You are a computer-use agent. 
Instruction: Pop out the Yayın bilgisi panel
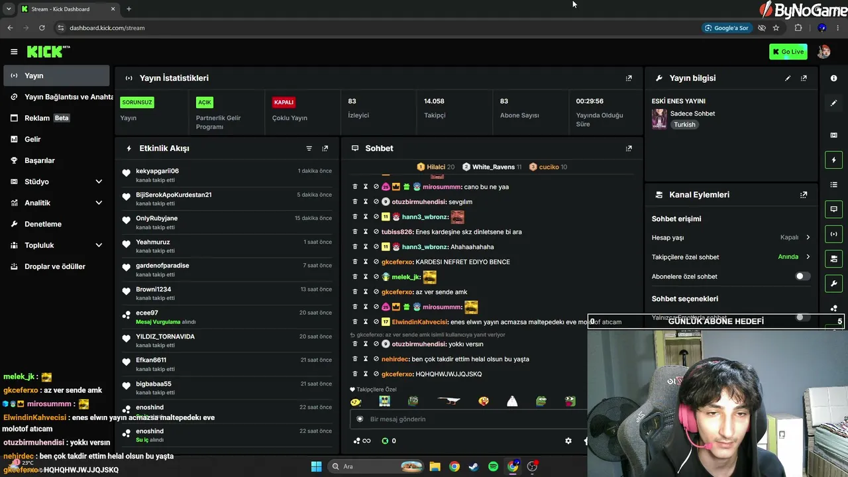click(x=804, y=78)
